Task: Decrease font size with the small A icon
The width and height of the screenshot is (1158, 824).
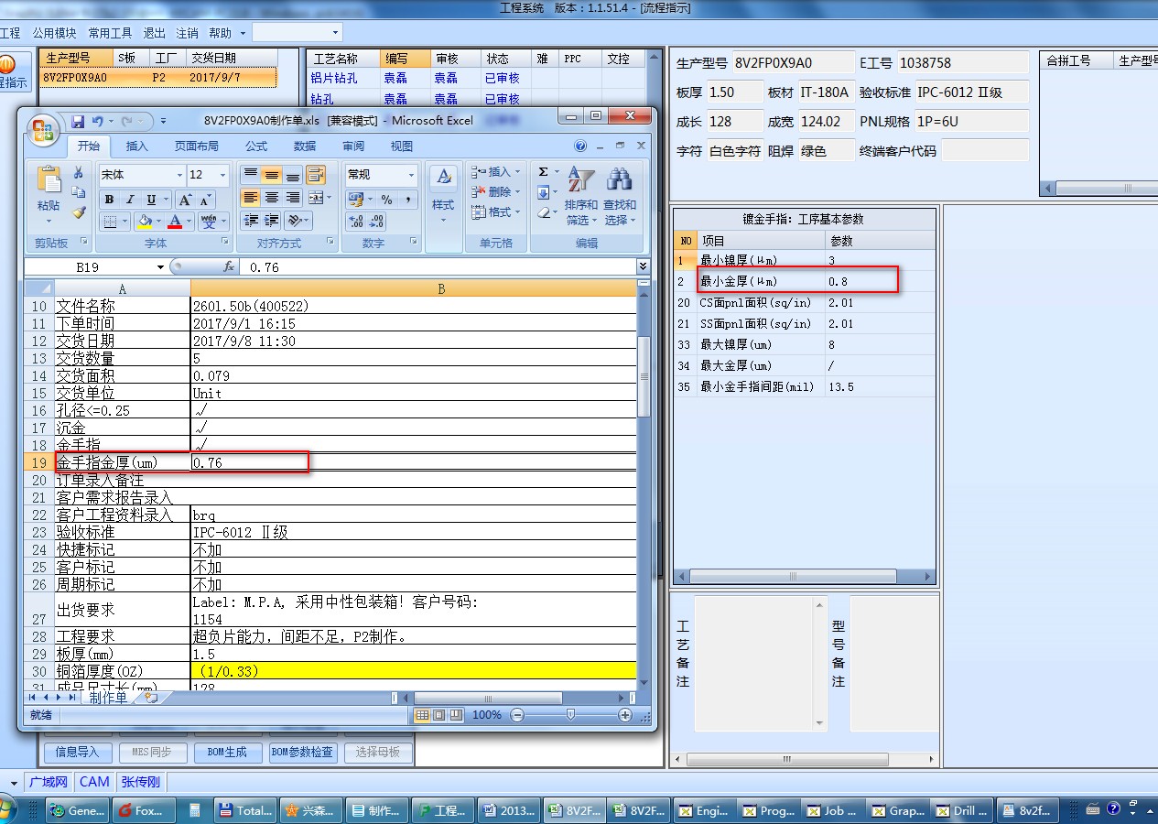Action: click(x=204, y=200)
